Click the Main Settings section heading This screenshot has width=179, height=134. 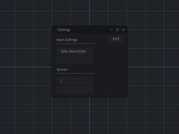[67, 40]
